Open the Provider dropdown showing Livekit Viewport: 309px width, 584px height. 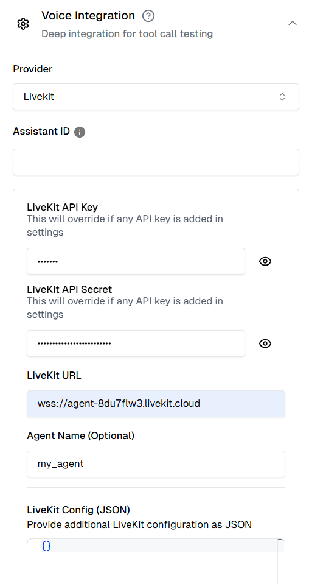(x=156, y=97)
